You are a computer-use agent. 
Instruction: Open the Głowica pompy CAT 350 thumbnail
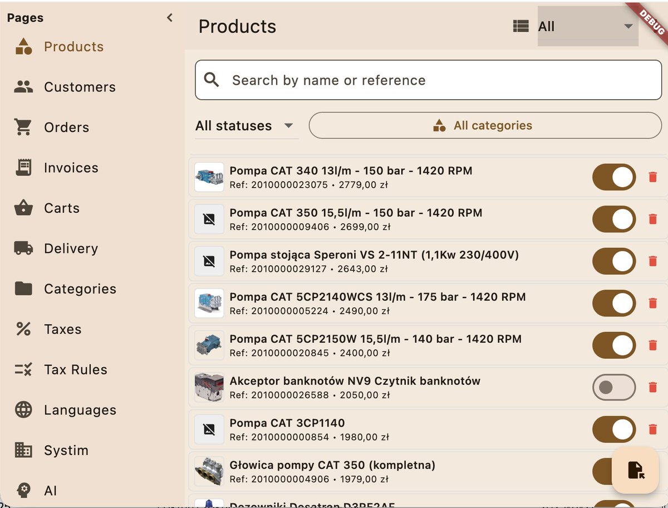coord(209,471)
